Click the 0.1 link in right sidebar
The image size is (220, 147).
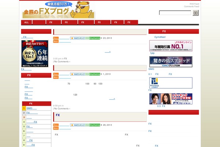[x=150, y=74]
